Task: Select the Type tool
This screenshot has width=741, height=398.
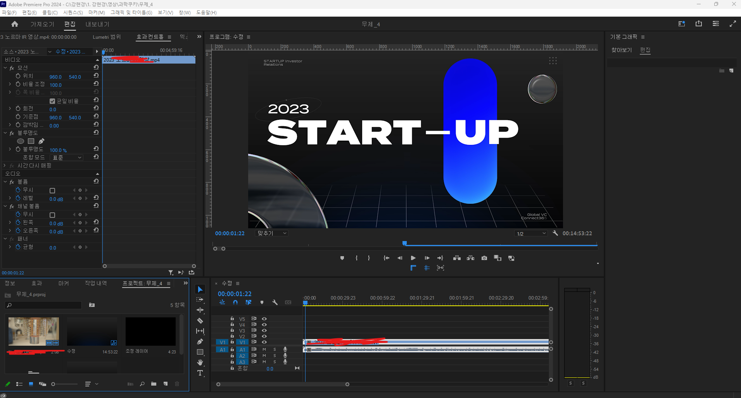Action: point(200,373)
